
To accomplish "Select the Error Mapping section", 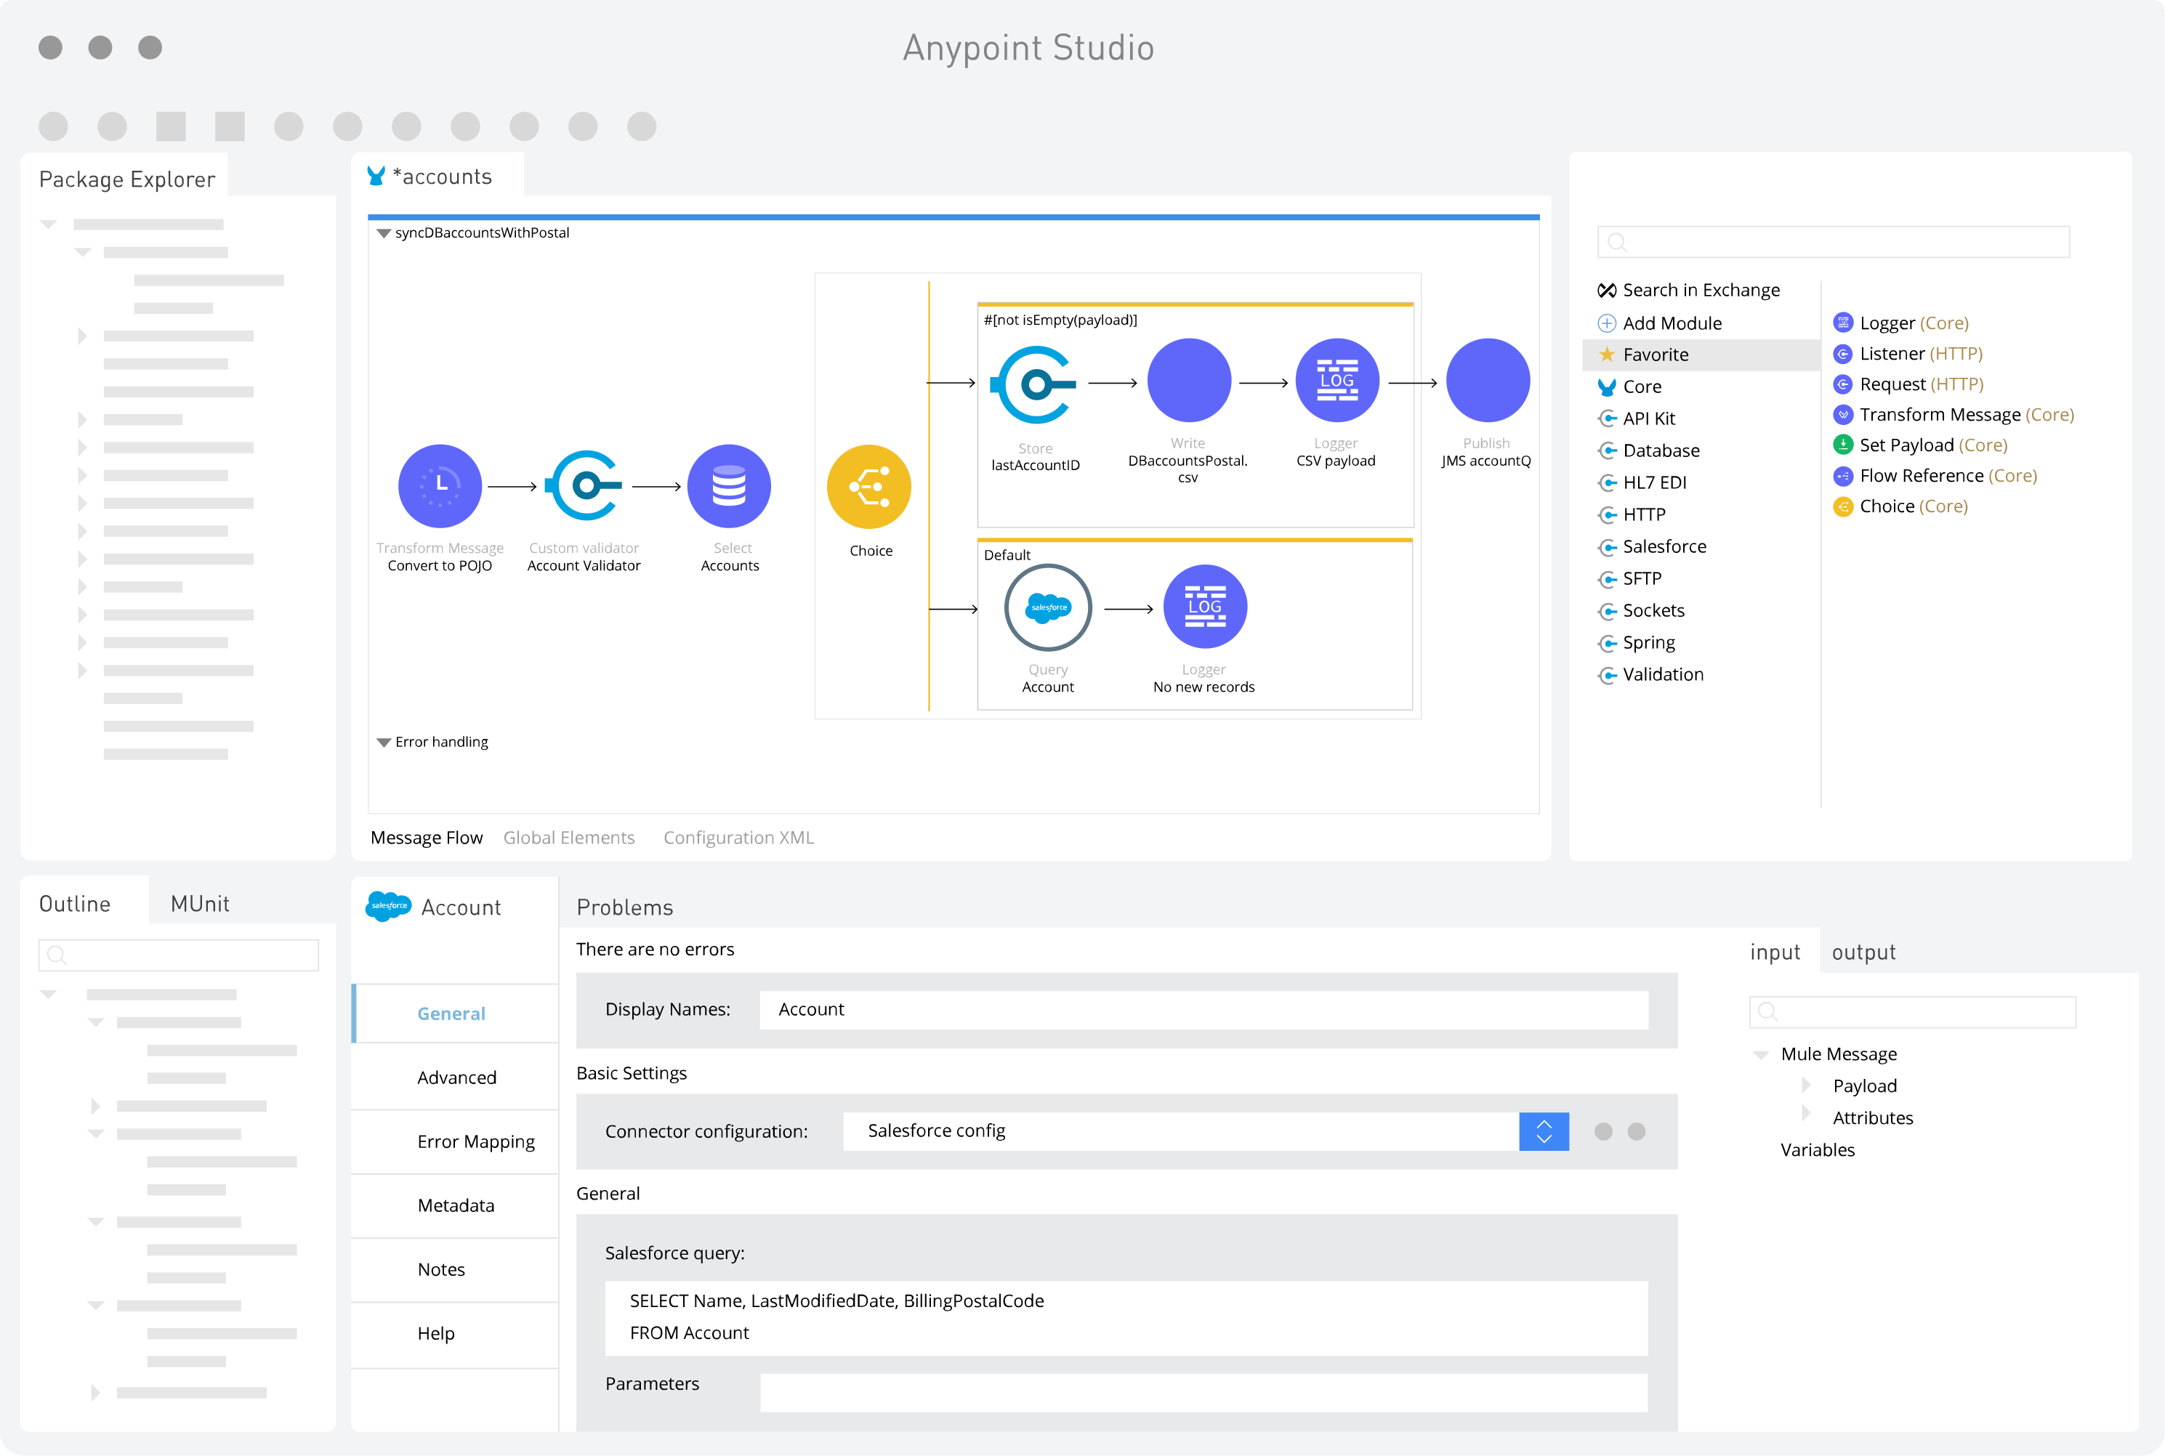I will pyautogui.click(x=452, y=1139).
